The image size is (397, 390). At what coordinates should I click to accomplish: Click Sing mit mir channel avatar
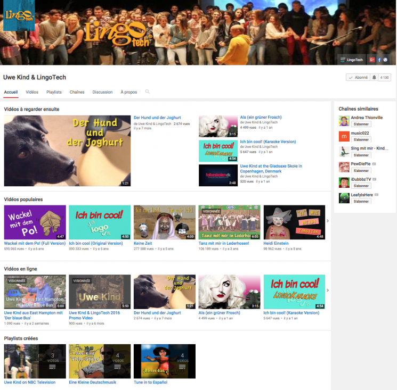[344, 152]
